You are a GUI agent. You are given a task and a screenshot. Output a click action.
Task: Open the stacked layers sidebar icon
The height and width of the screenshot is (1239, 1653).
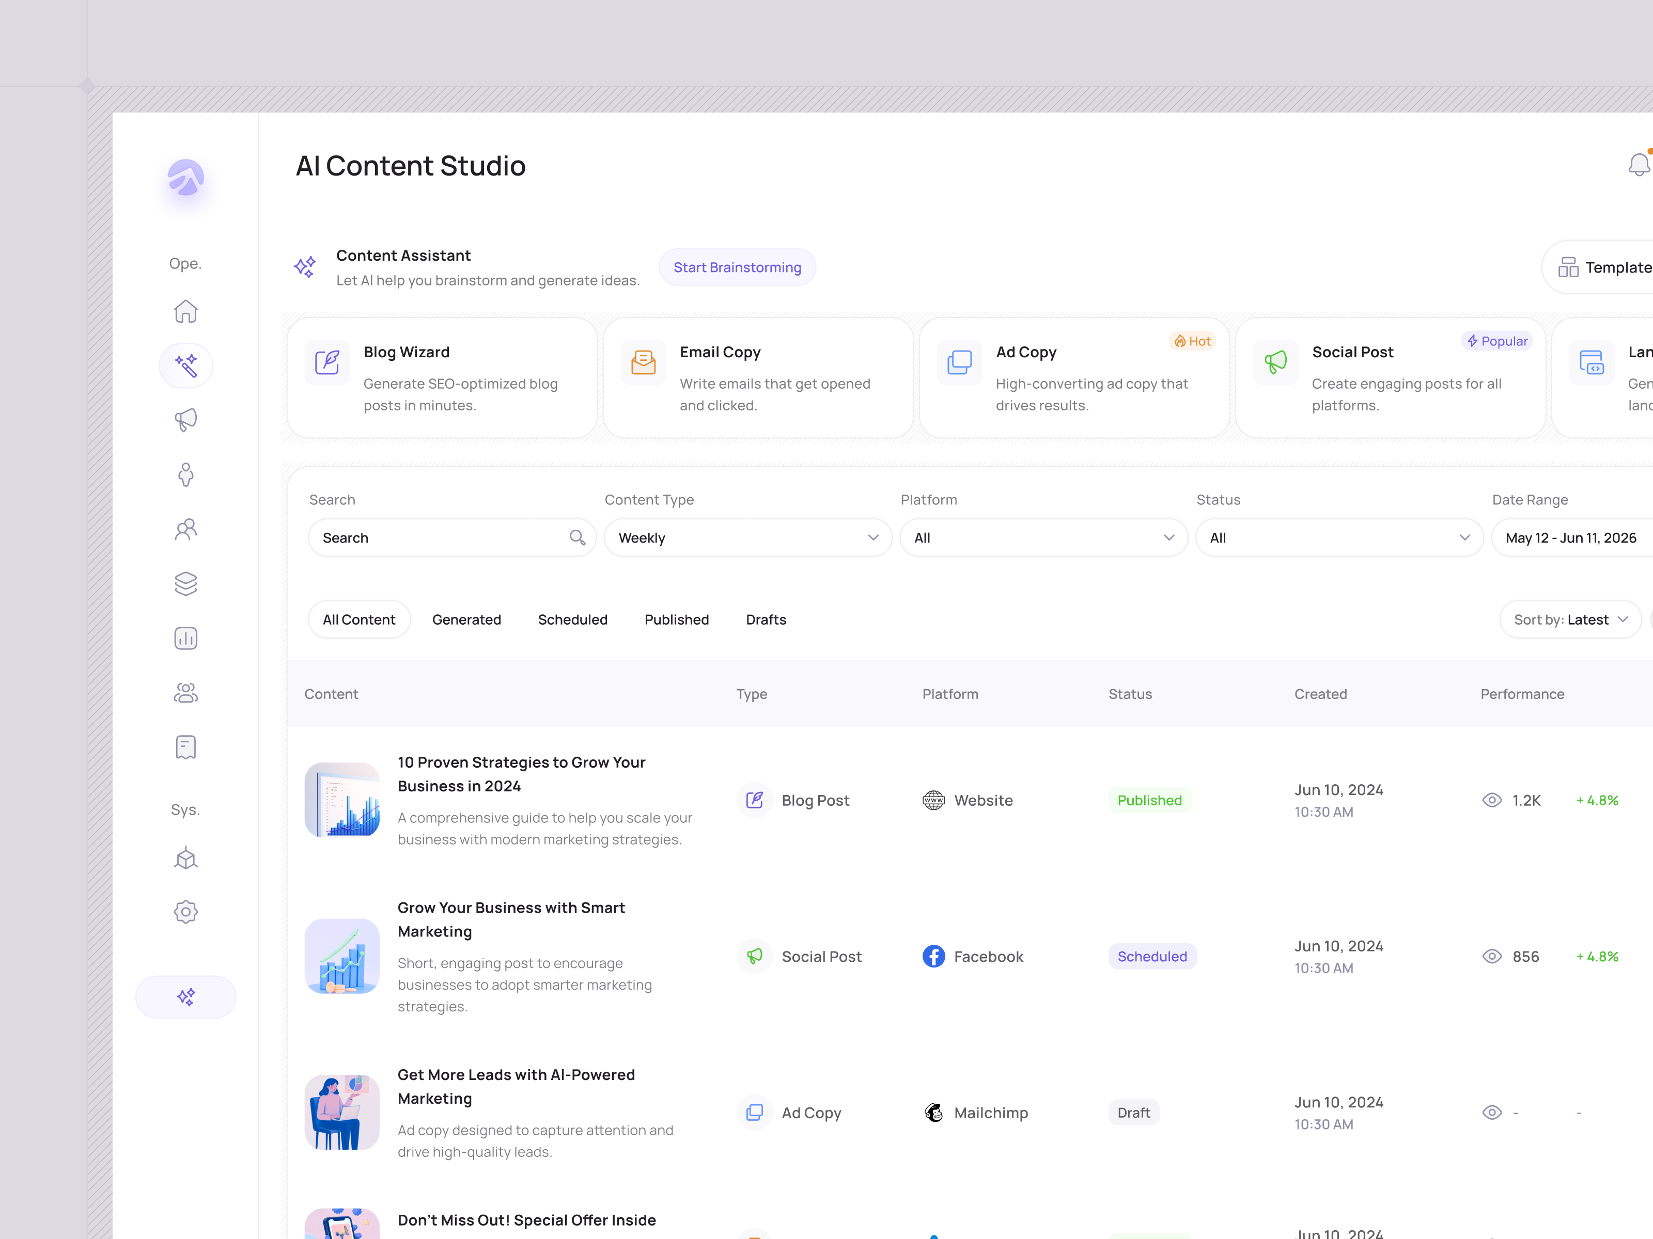coord(185,583)
